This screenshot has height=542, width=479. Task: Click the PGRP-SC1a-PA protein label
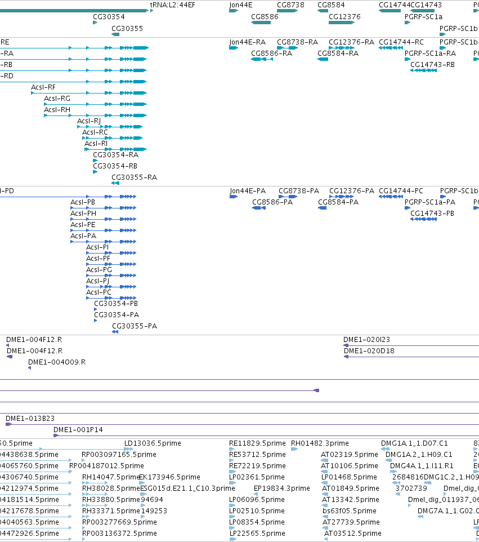pyautogui.click(x=430, y=202)
